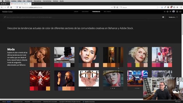Select blue swatch under sneakers image
The width and height of the screenshot is (183, 103).
(x=64, y=65)
